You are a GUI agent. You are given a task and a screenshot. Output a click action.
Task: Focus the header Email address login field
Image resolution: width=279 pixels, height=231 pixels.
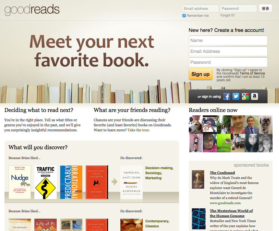coord(200,8)
